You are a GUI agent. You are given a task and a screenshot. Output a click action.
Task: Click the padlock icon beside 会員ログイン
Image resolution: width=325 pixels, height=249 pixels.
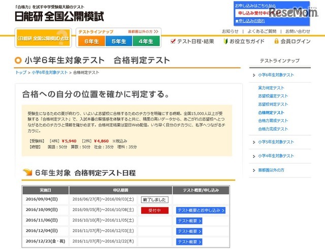tap(276, 41)
